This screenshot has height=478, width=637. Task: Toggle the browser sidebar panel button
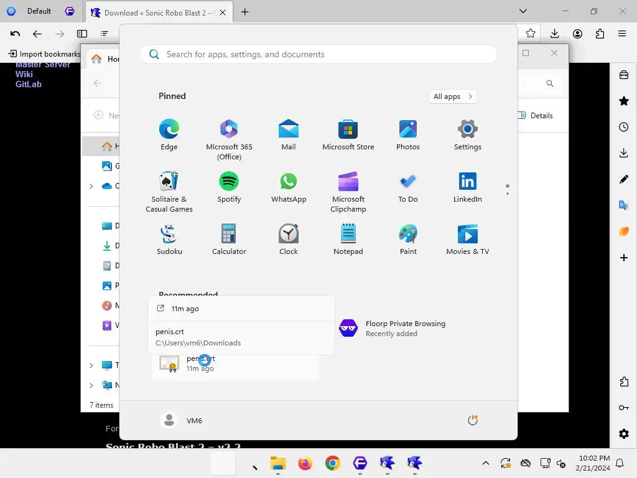coord(82,34)
